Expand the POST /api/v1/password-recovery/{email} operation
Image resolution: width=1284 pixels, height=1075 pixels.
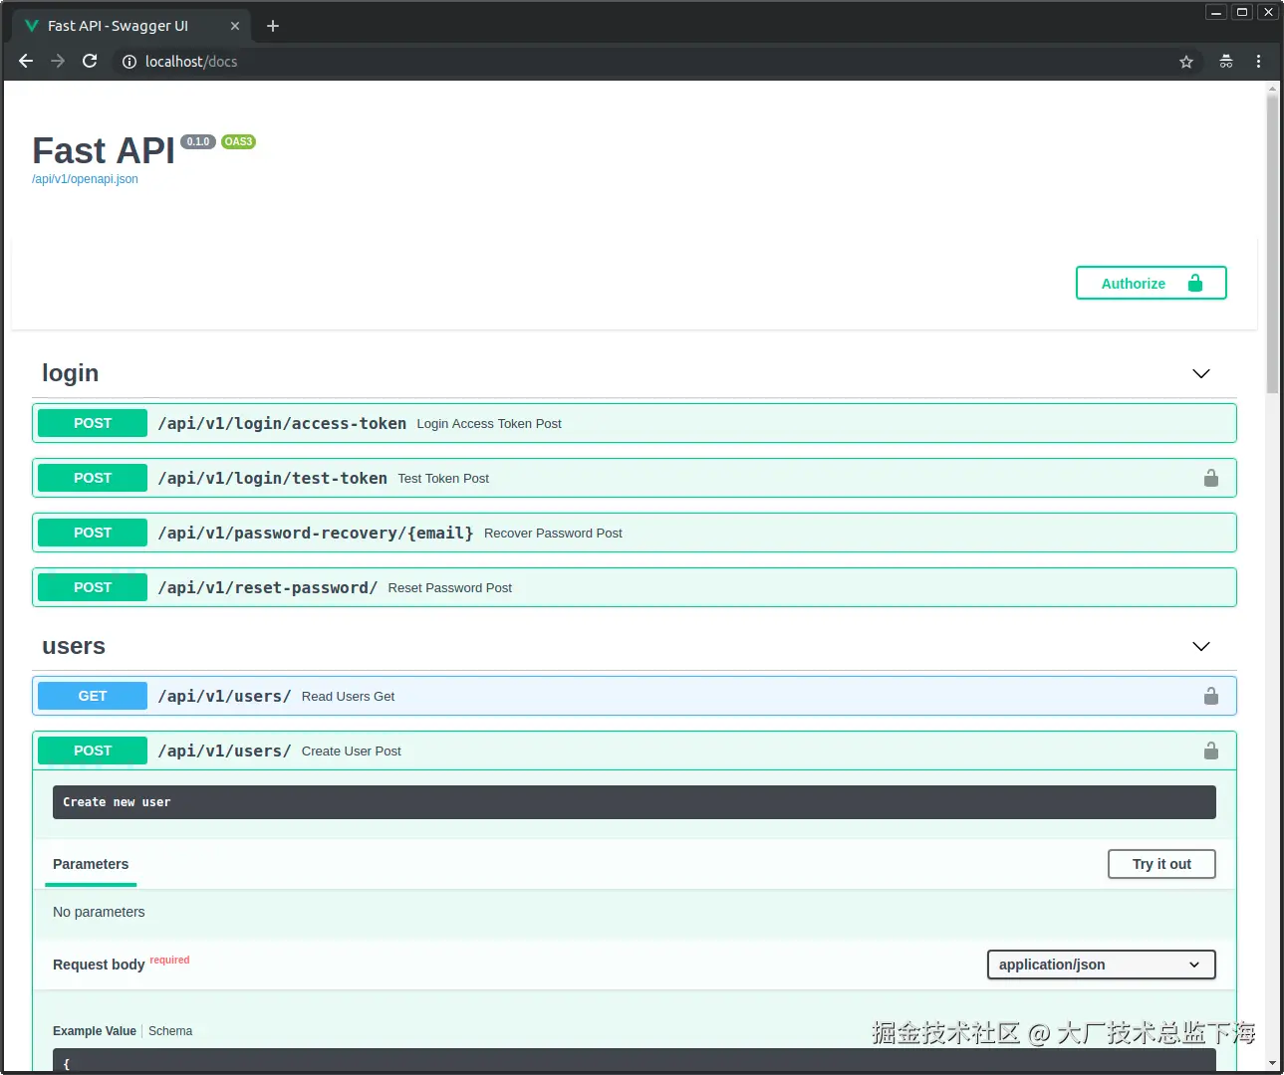pos(635,533)
